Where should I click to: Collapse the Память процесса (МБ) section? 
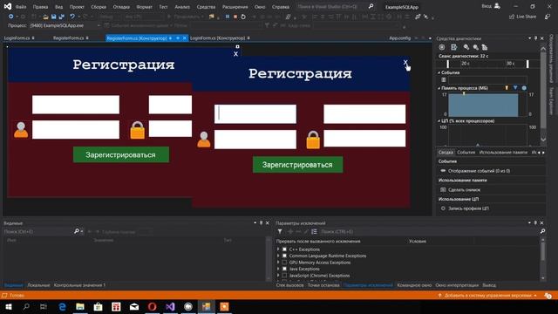(x=439, y=88)
